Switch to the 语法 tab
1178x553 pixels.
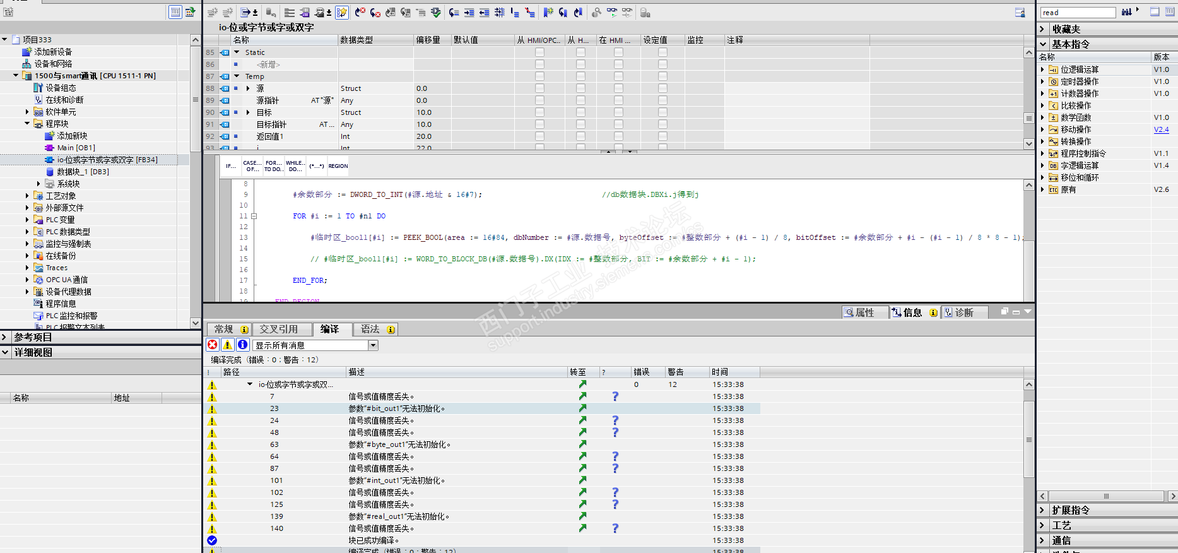tap(376, 329)
